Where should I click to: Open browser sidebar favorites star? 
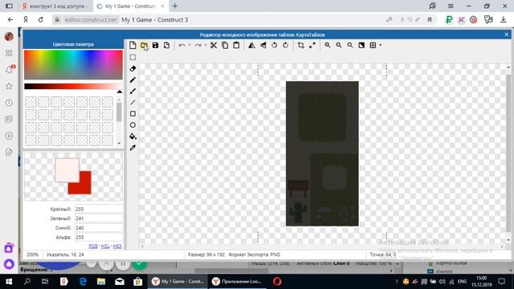point(9,86)
